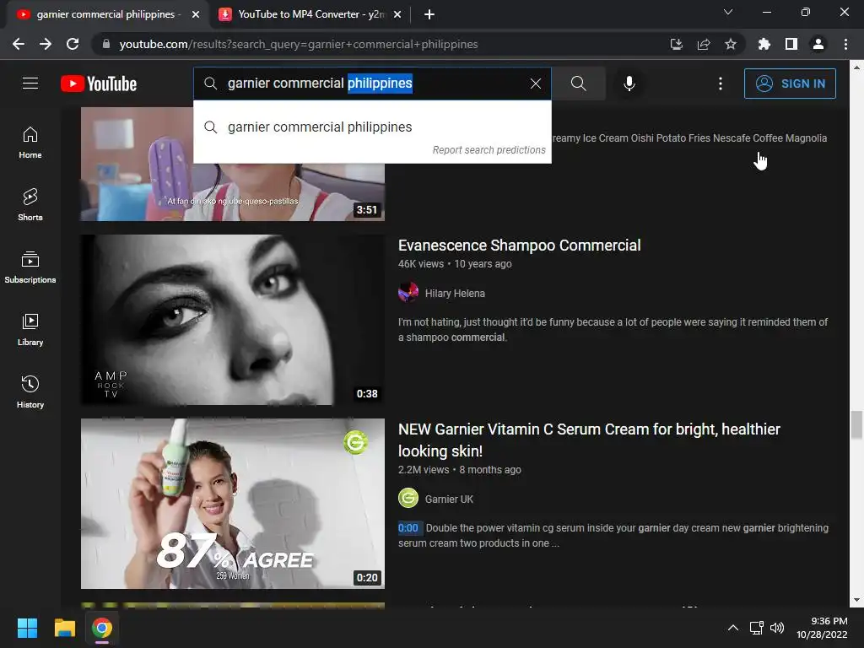This screenshot has height=648, width=864.
Task: Go to Home in the sidebar
Action: coord(30,143)
